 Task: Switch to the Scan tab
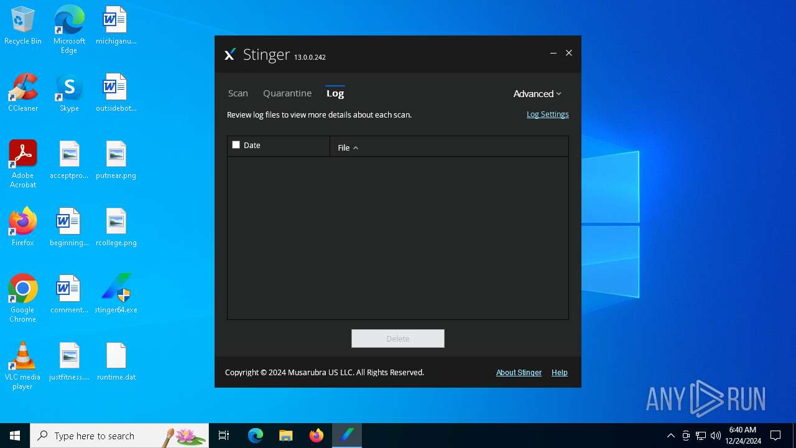[238, 93]
